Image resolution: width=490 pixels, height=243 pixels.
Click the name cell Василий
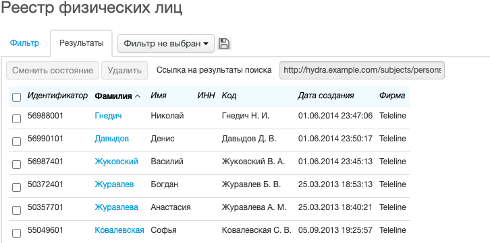(x=167, y=162)
